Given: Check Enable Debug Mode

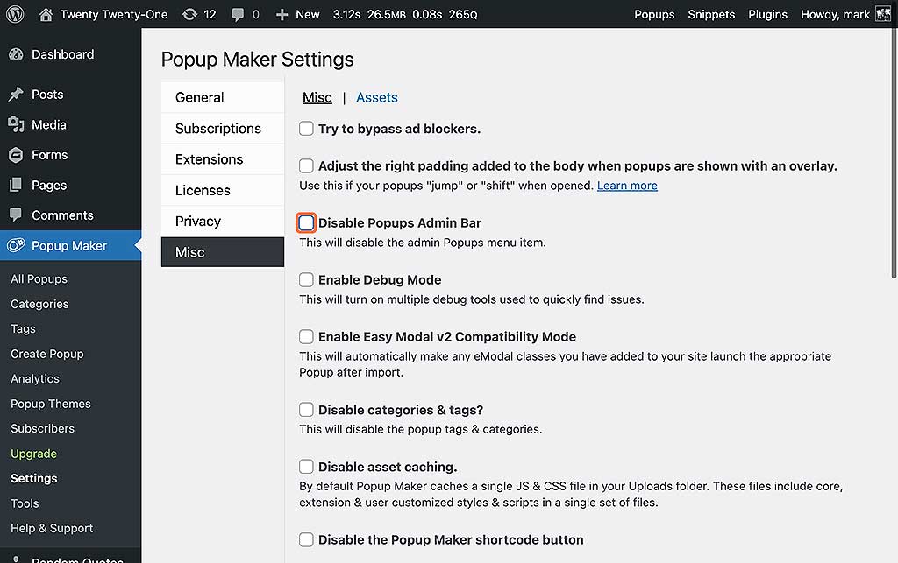Looking at the screenshot, I should click(x=306, y=279).
